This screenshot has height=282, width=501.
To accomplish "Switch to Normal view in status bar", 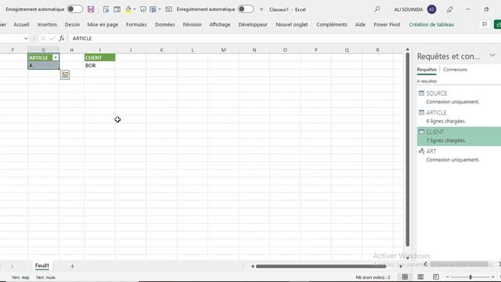I will point(405,277).
